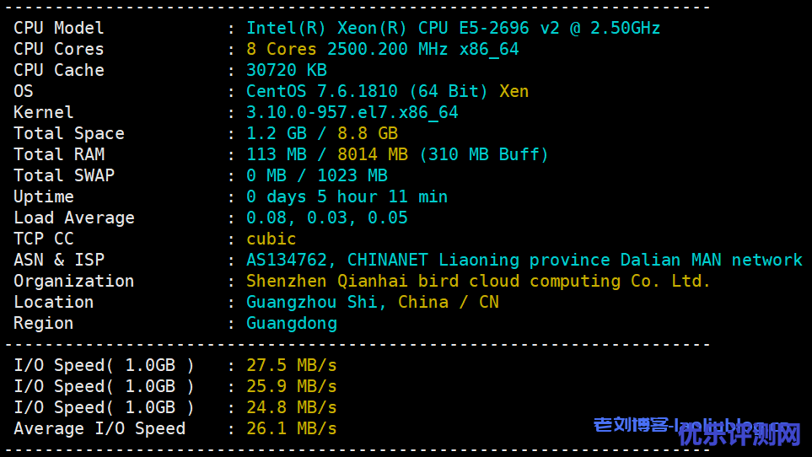Click the TCP CC value 'cubic'
The image size is (812, 457).
click(271, 239)
